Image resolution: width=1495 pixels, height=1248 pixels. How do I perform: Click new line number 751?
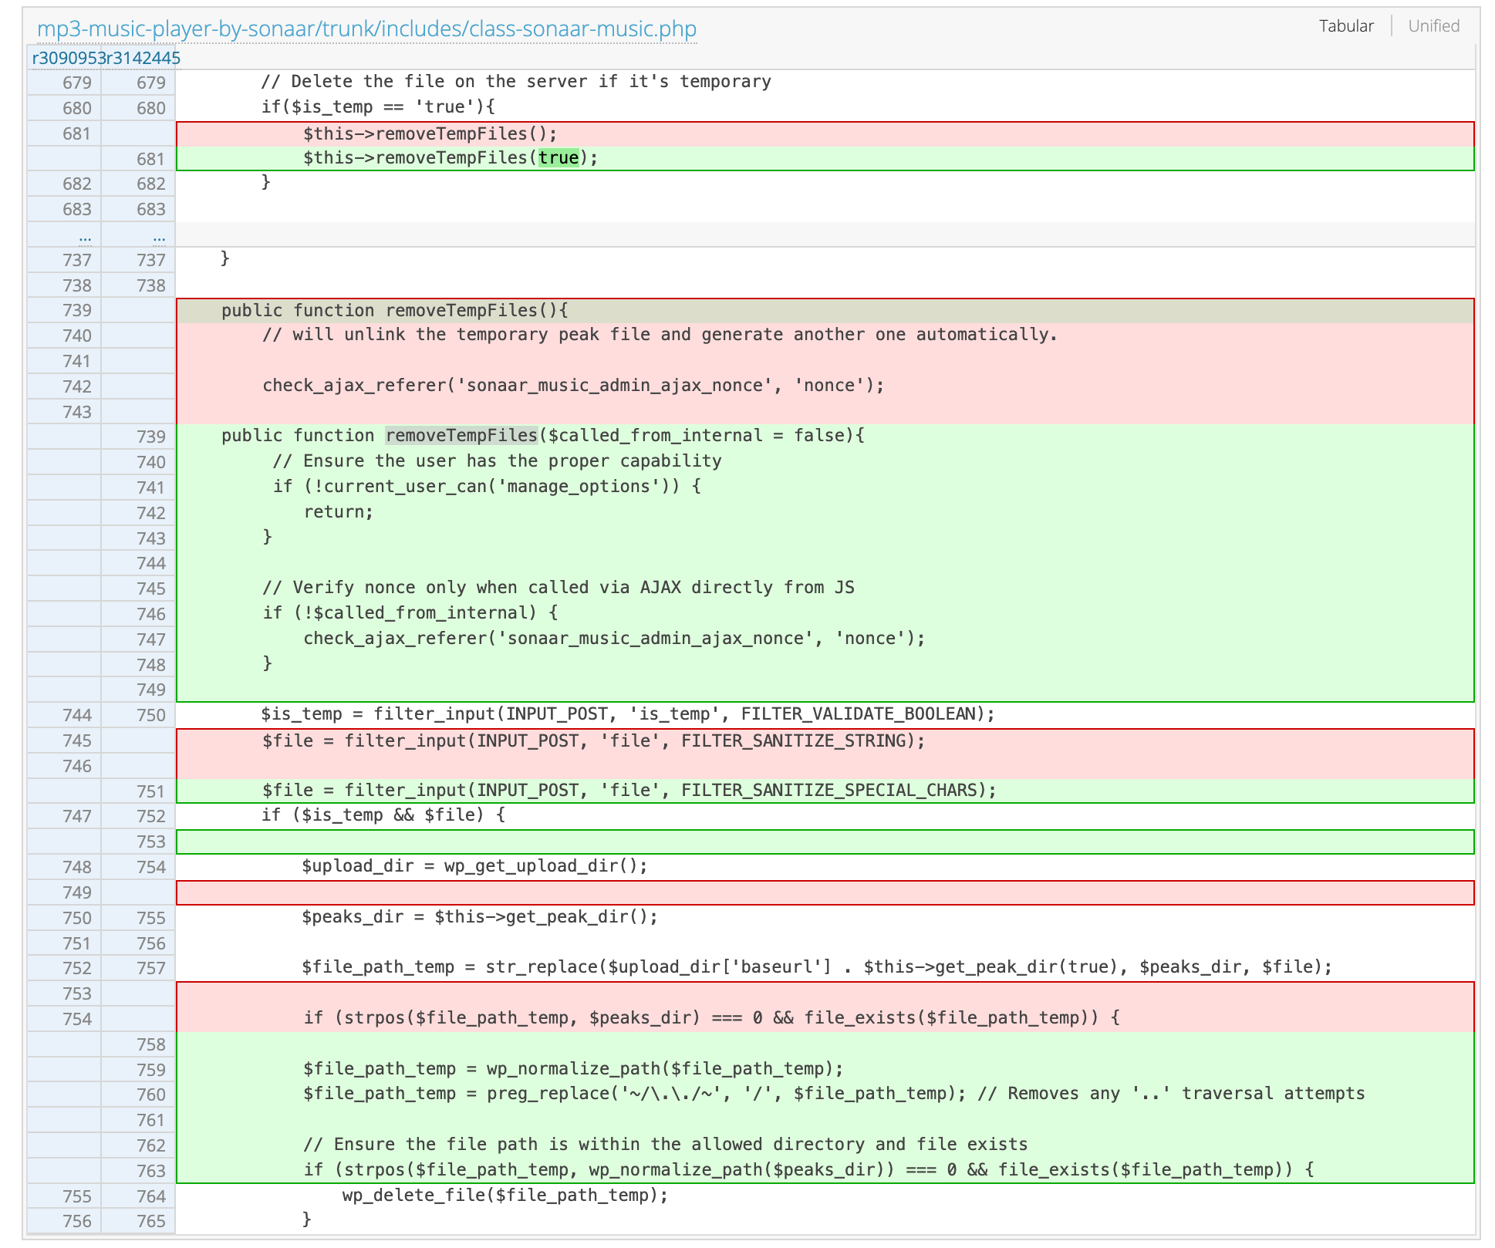[150, 792]
